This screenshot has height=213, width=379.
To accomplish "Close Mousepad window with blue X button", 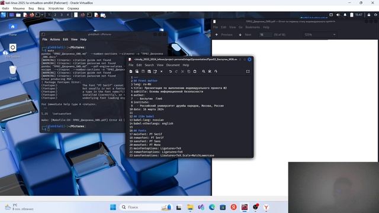I will 249,59.
